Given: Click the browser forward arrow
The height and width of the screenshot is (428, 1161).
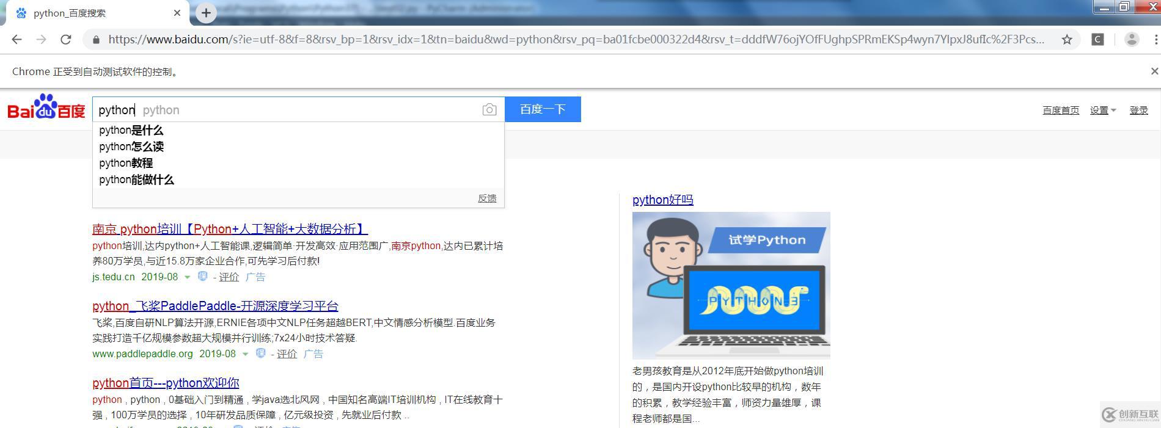Looking at the screenshot, I should [41, 40].
